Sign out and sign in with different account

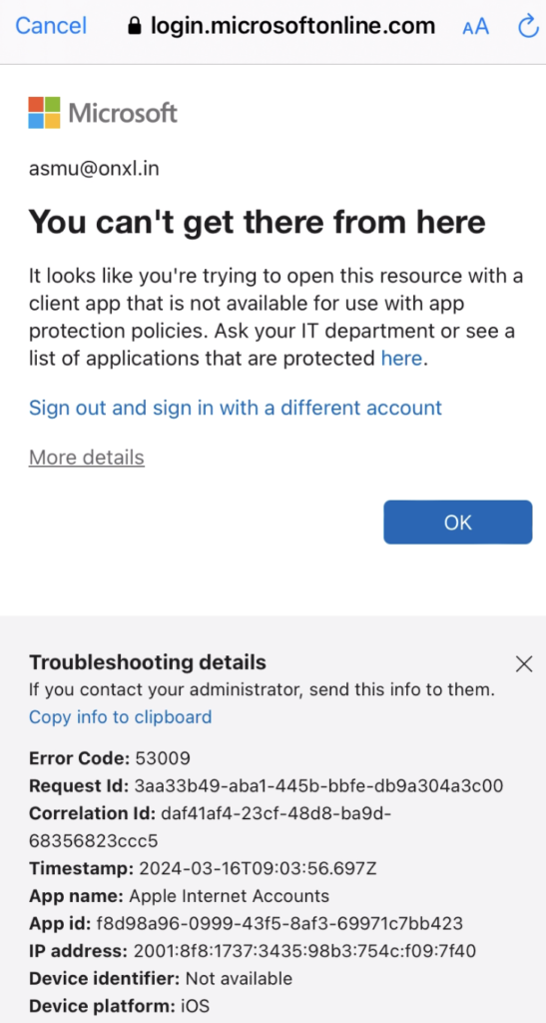[236, 408]
